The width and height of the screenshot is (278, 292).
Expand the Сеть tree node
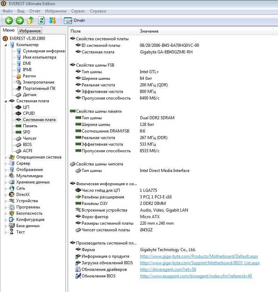click(6, 189)
